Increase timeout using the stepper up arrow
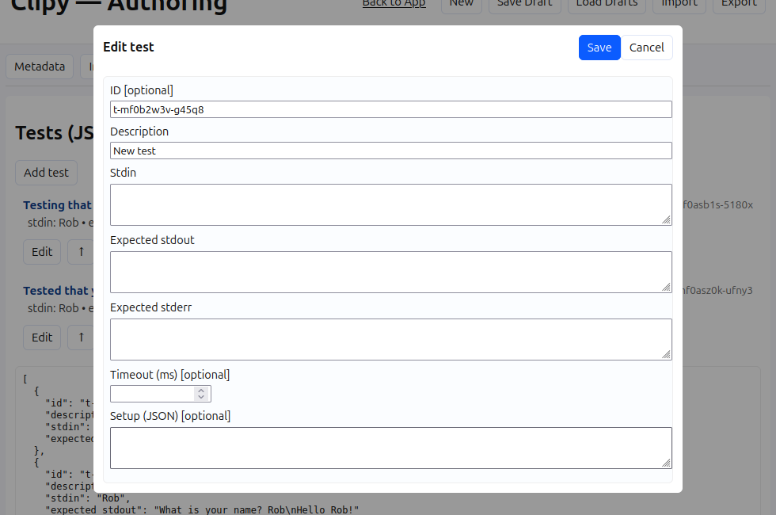The image size is (776, 515). (201, 390)
